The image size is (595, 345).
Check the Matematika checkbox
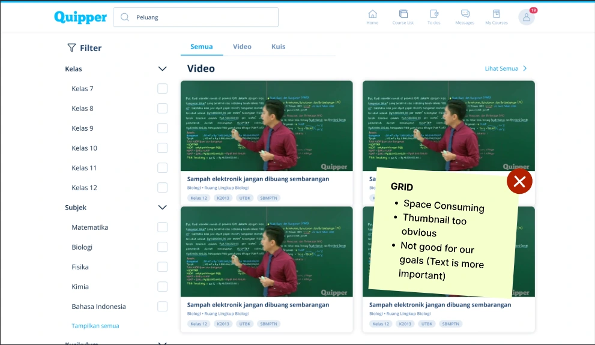click(163, 227)
